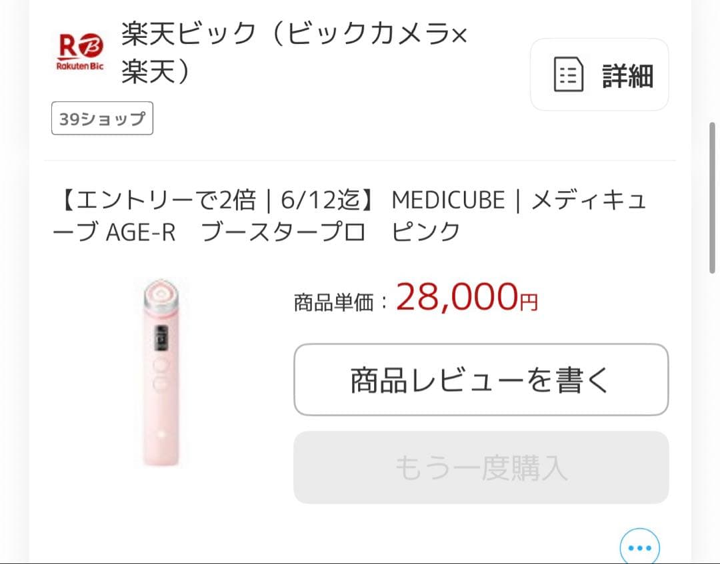Click the receipt icon inside the 詳細 button
The width and height of the screenshot is (720, 564).
click(x=568, y=75)
